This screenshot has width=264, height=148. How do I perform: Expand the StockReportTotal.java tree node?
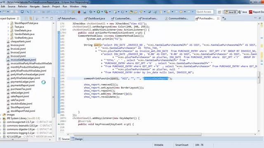click(8, 23)
